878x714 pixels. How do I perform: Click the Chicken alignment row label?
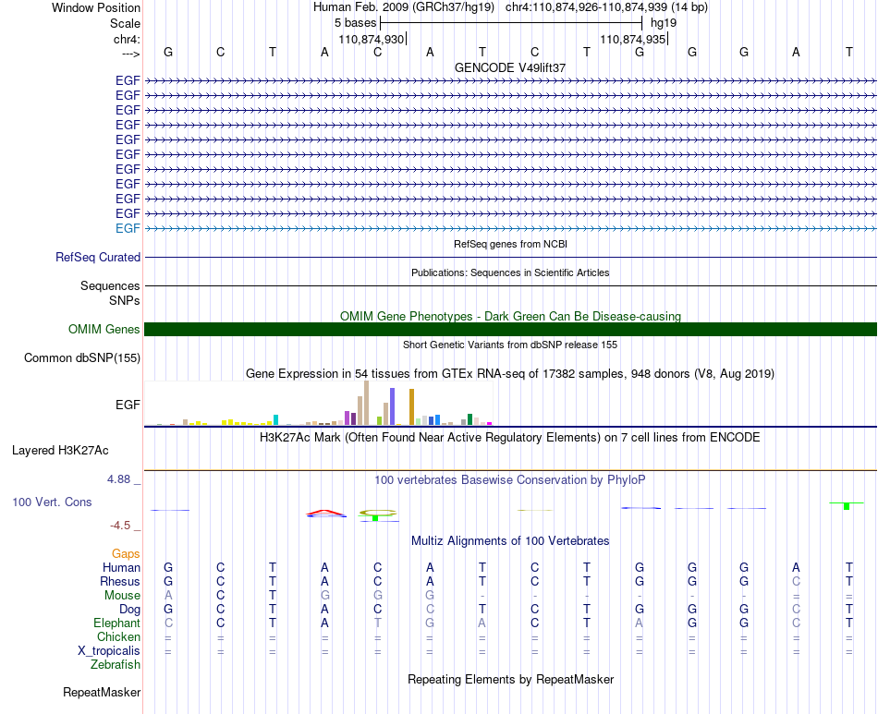(118, 636)
